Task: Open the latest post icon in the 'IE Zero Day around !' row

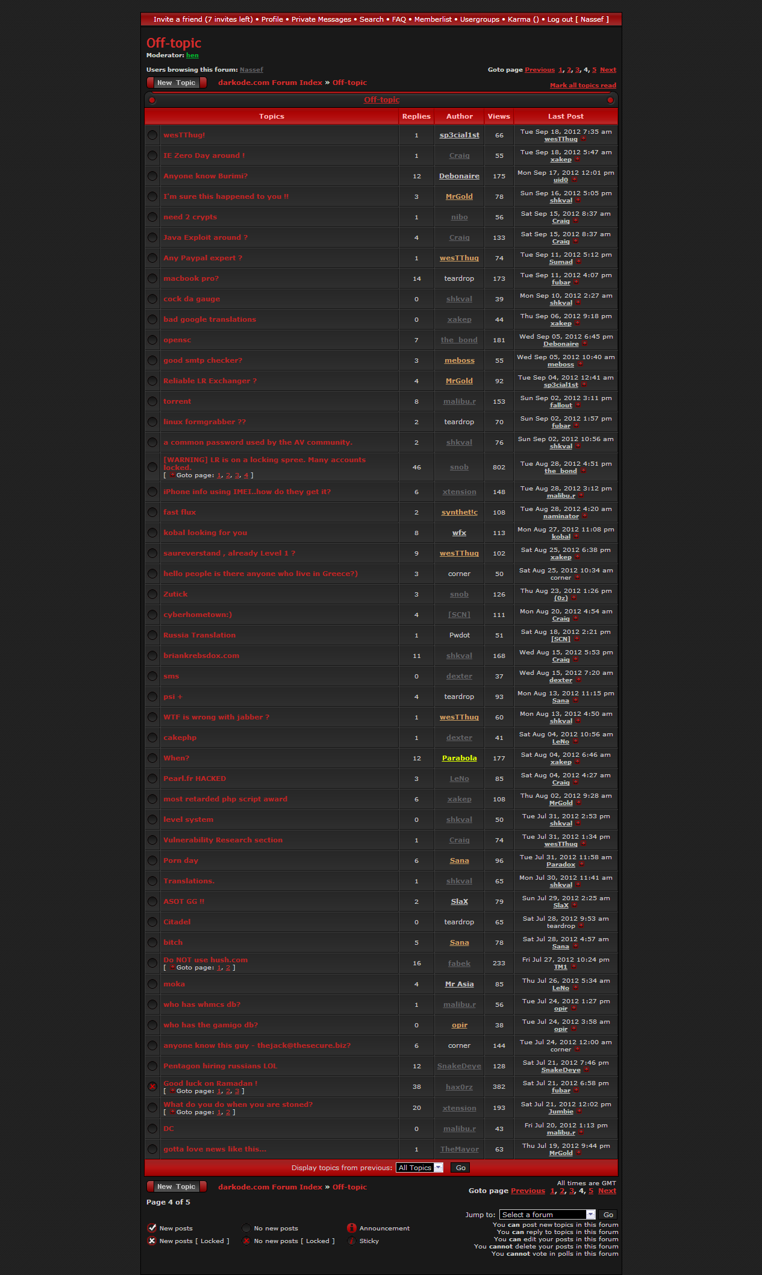Action: [x=578, y=160]
